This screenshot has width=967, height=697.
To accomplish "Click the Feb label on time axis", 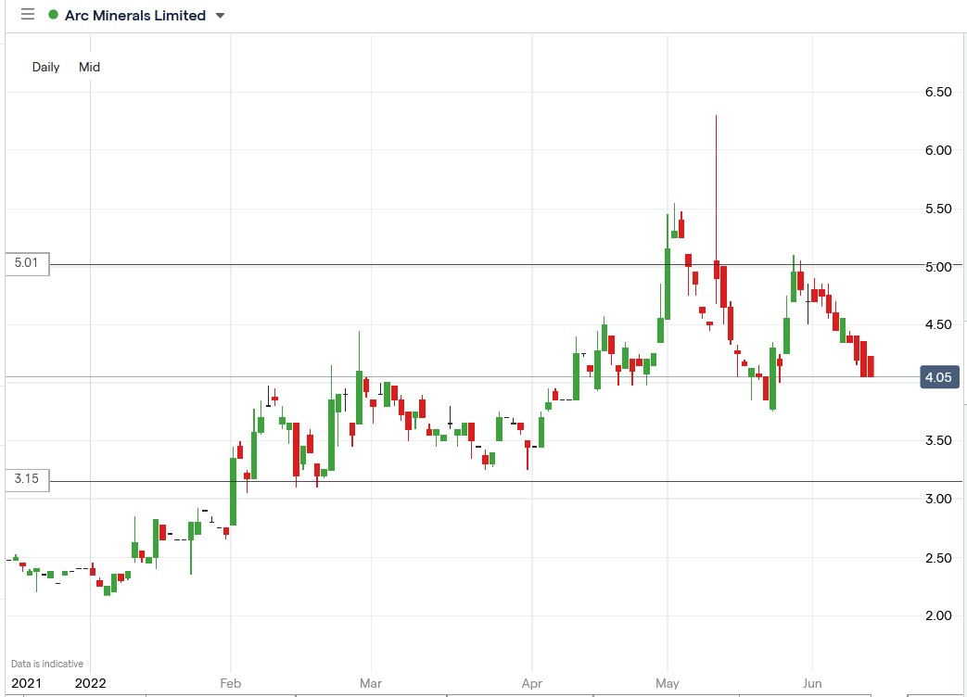I will pos(230,683).
